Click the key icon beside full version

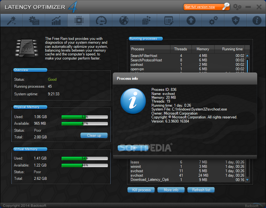pos(226,6)
